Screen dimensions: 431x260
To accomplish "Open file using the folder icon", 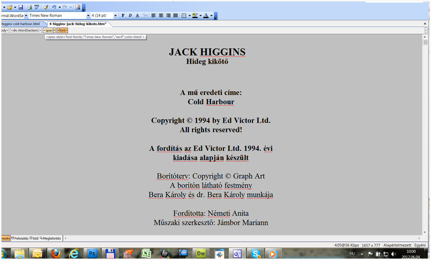I will click(9, 8).
